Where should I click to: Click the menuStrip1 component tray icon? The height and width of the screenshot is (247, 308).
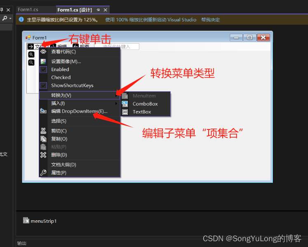pos(26,220)
